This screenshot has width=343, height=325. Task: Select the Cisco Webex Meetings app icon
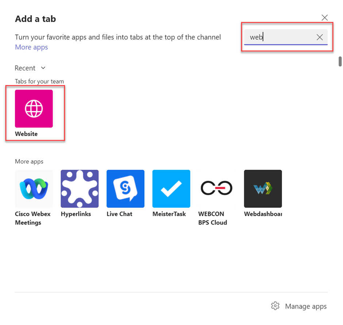(34, 188)
